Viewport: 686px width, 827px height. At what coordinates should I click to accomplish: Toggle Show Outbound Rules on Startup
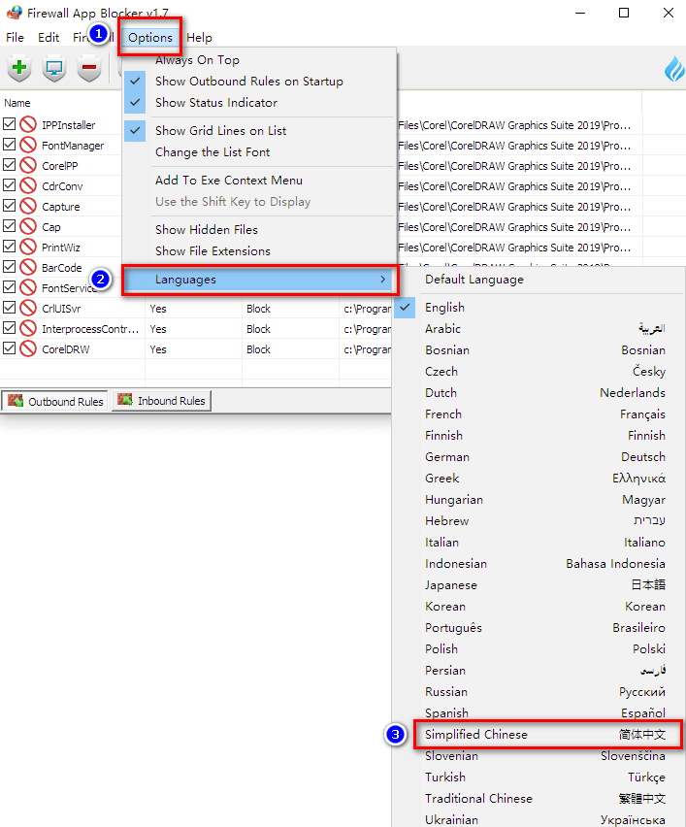259,82
